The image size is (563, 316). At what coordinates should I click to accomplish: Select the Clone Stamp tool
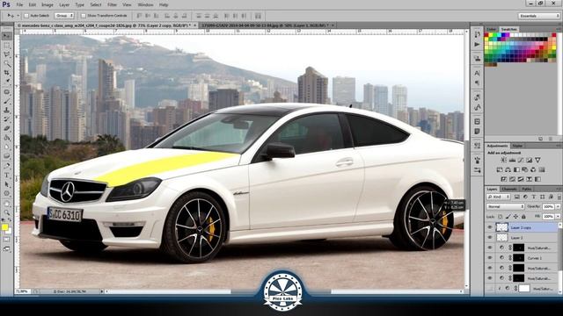tap(7, 111)
